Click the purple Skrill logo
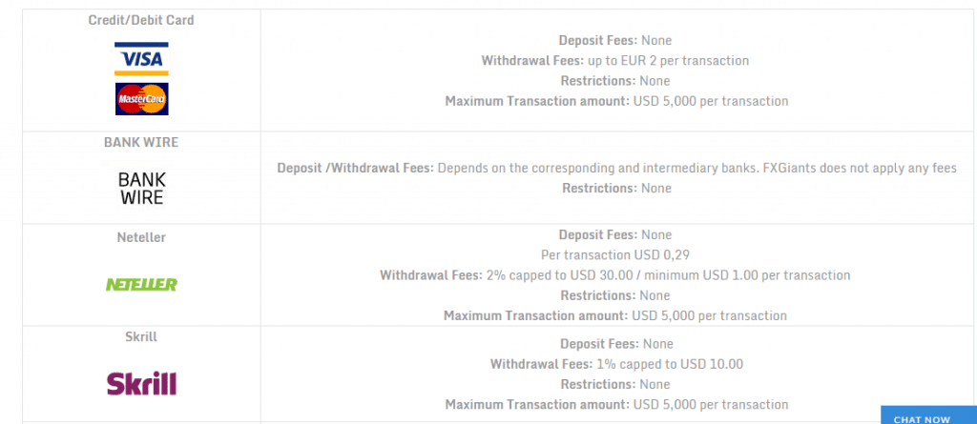 click(141, 383)
